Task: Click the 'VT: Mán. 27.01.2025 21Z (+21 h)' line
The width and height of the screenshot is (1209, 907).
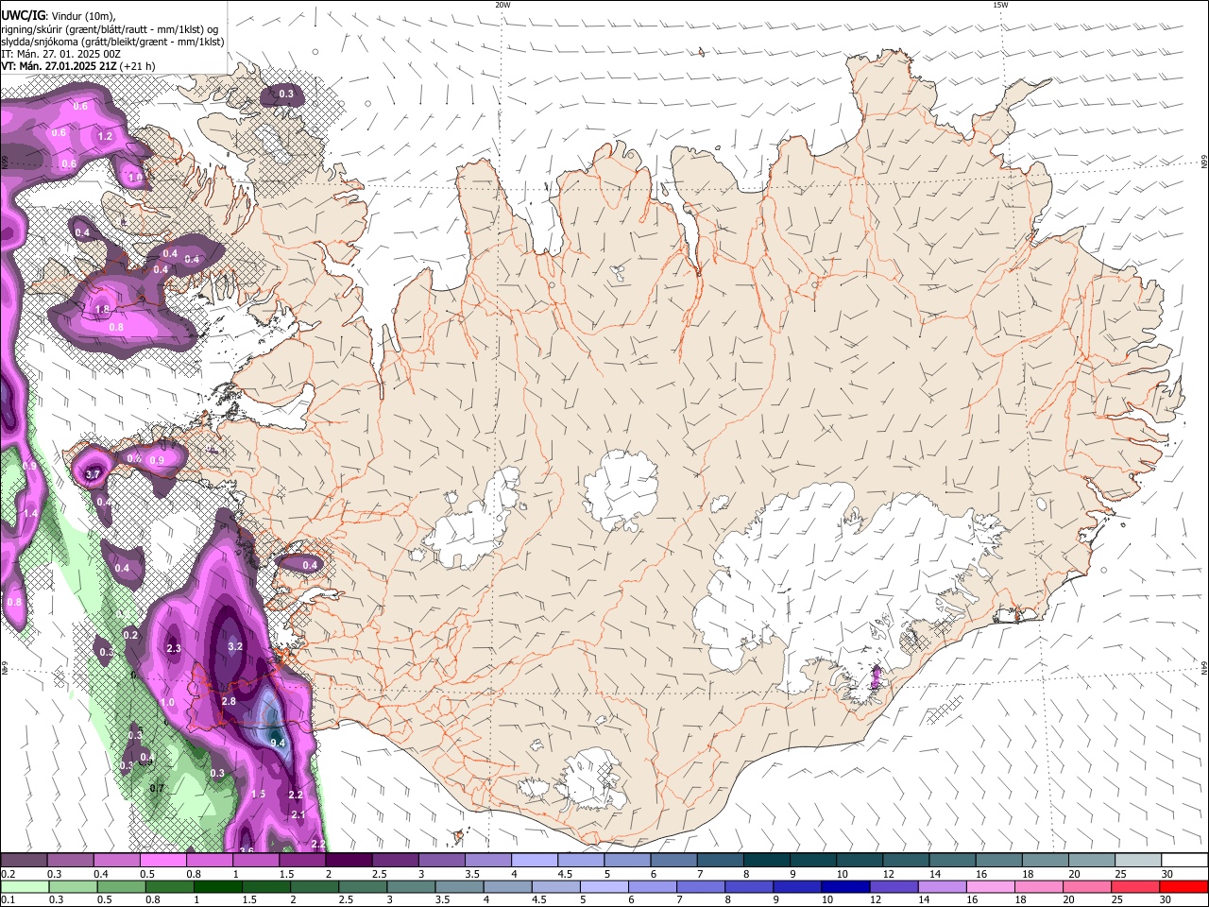Action: [x=77, y=66]
